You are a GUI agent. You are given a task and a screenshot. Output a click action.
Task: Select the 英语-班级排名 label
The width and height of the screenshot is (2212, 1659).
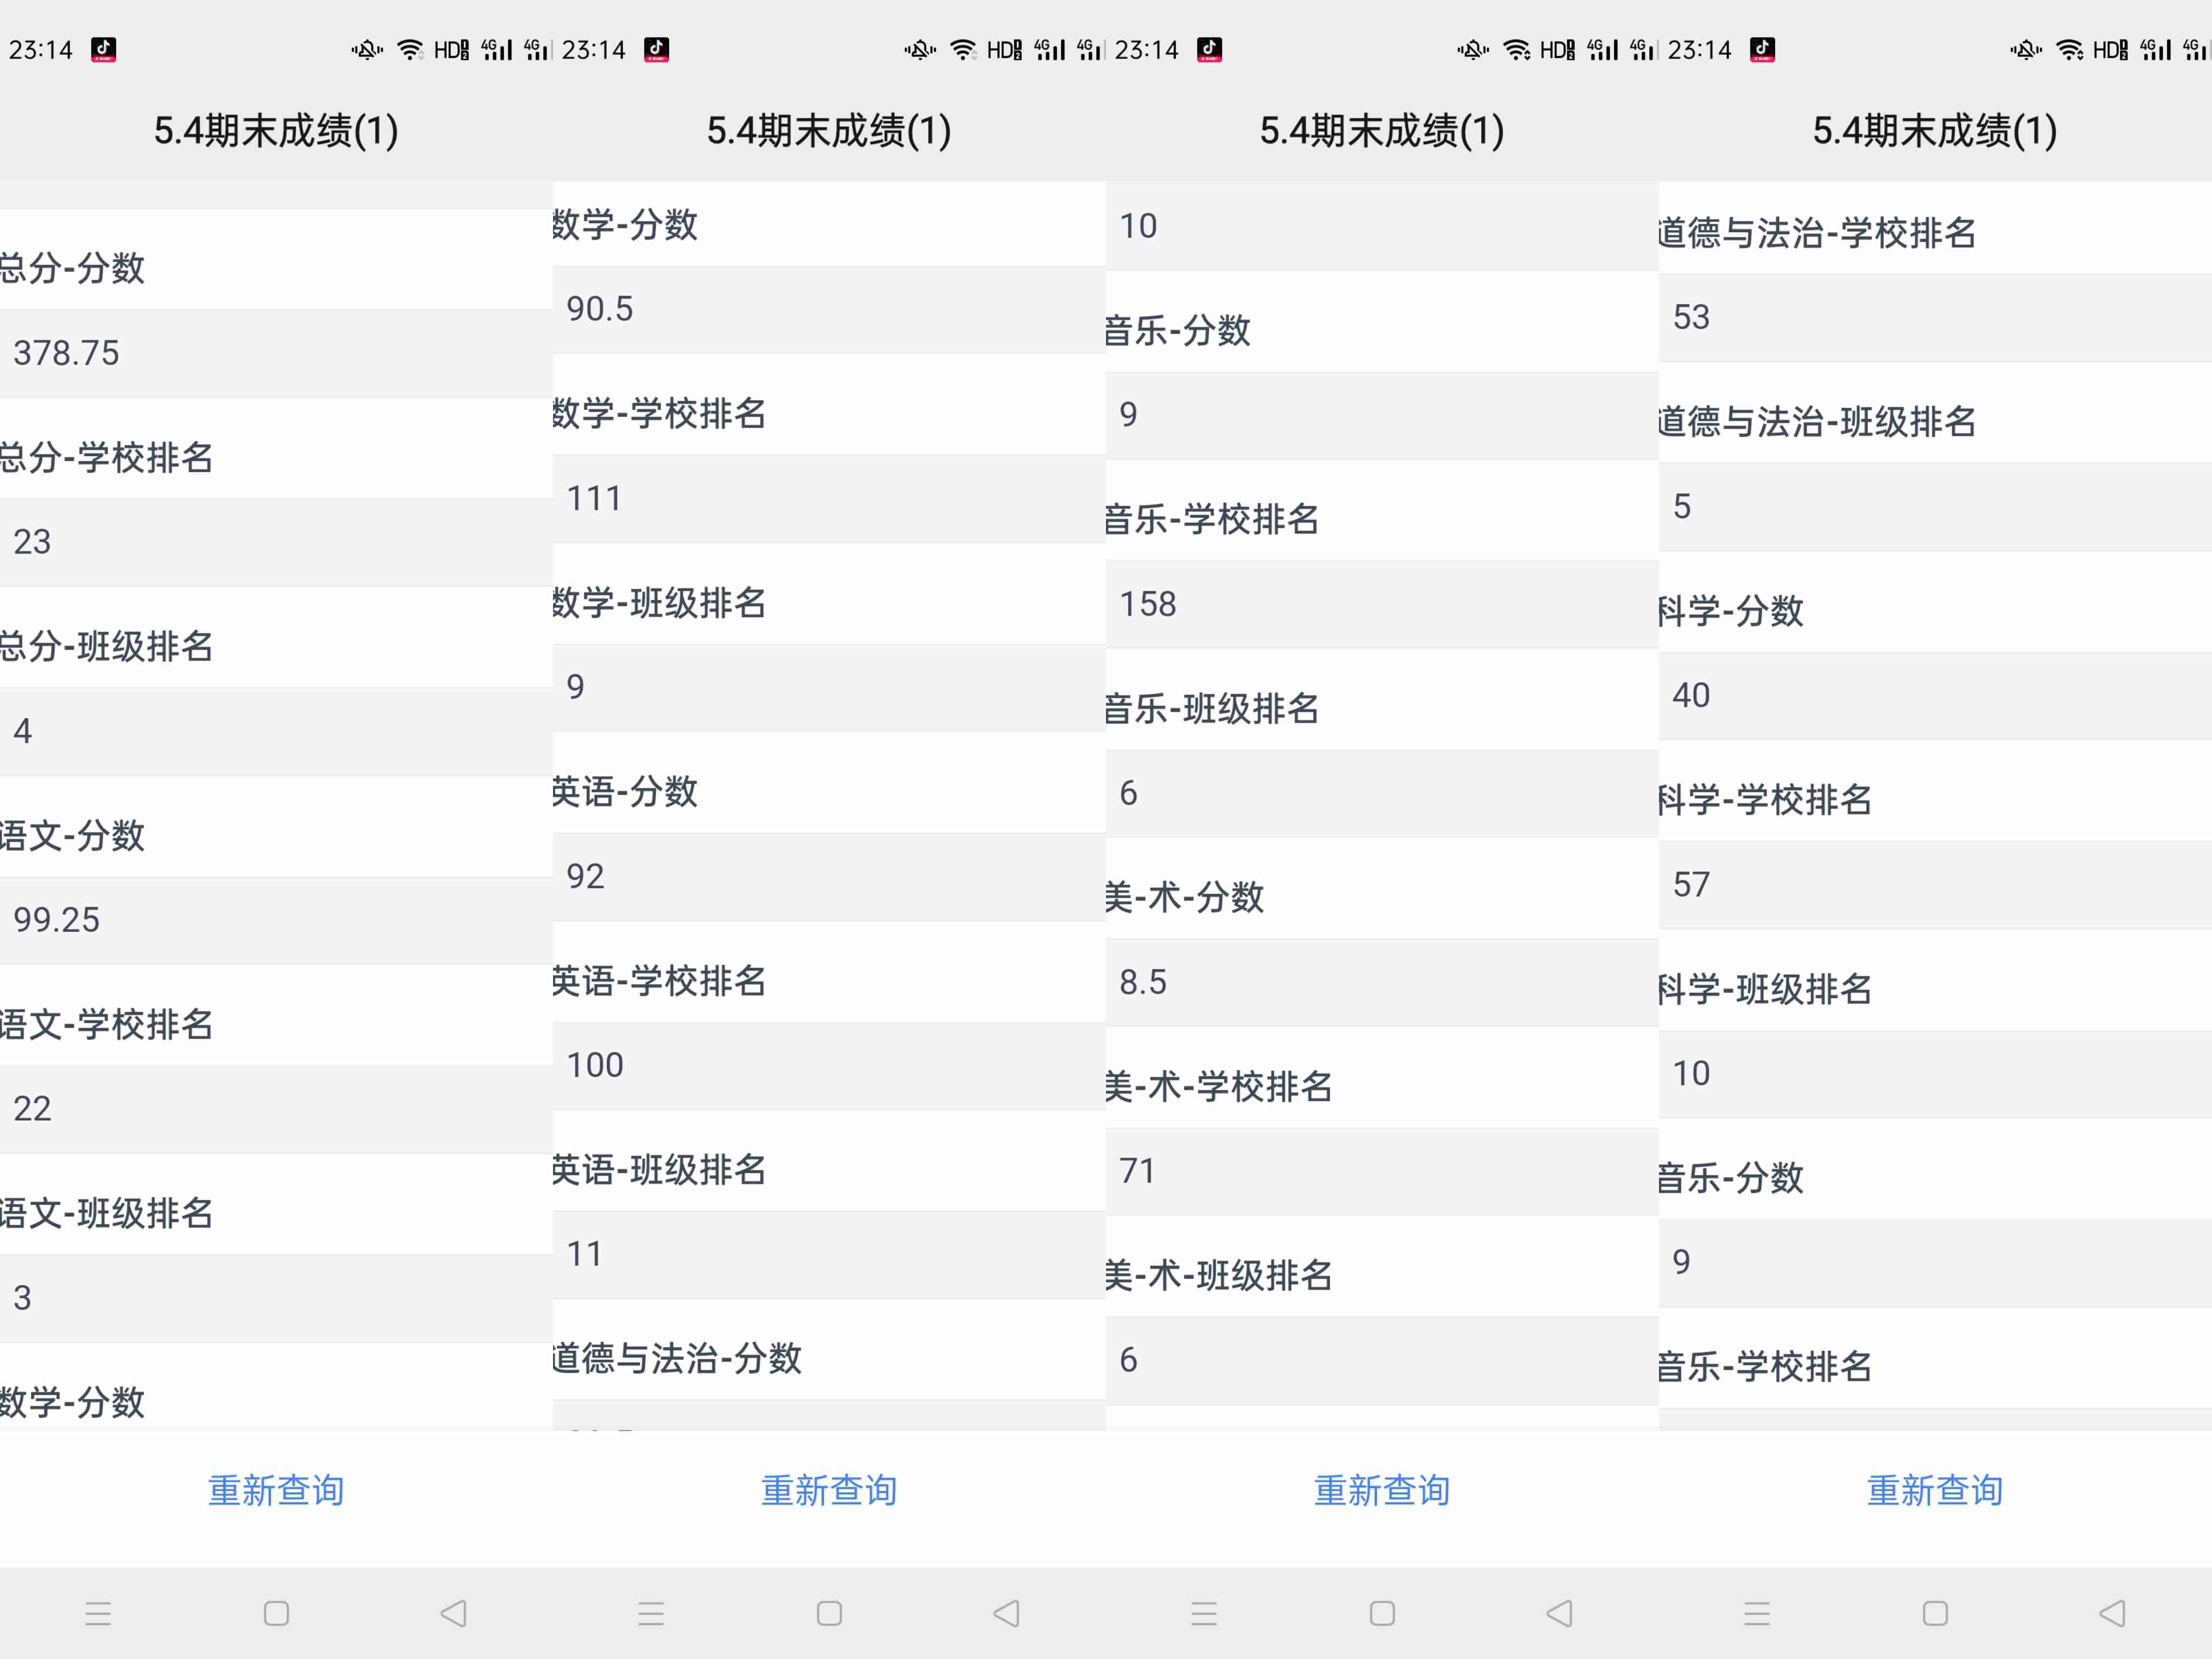point(659,1169)
